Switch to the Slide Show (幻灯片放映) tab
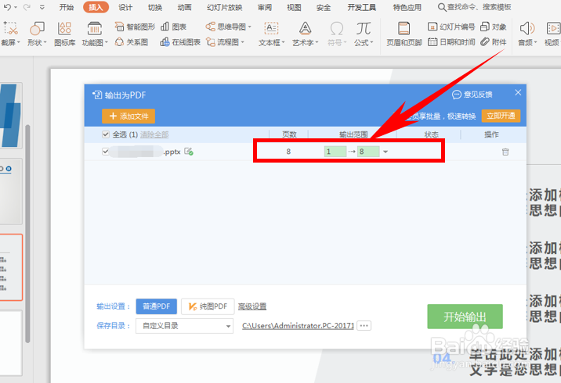The width and height of the screenshot is (561, 383). (225, 7)
